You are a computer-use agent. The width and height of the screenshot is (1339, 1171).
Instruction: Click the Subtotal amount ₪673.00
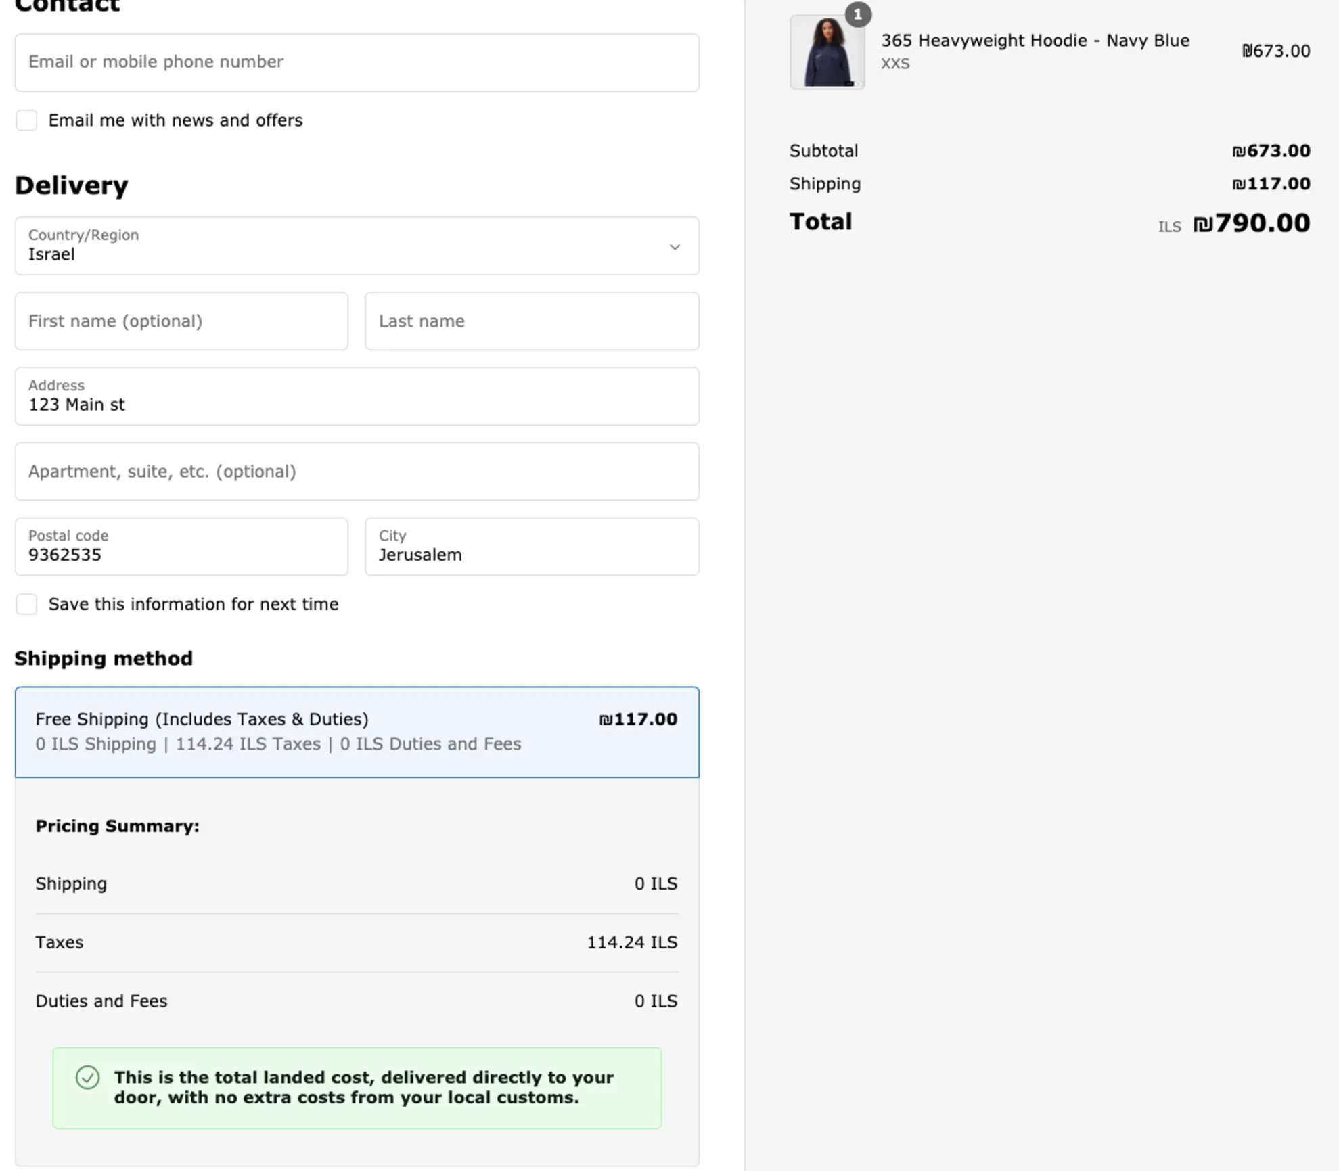tap(1271, 151)
